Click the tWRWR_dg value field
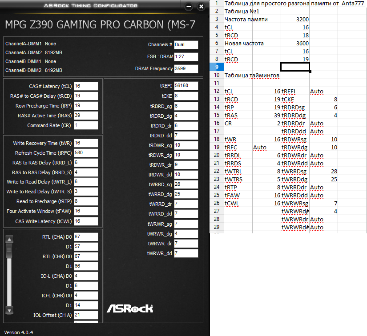Image resolution: width=367 pixels, height=336 pixels. click(x=186, y=234)
